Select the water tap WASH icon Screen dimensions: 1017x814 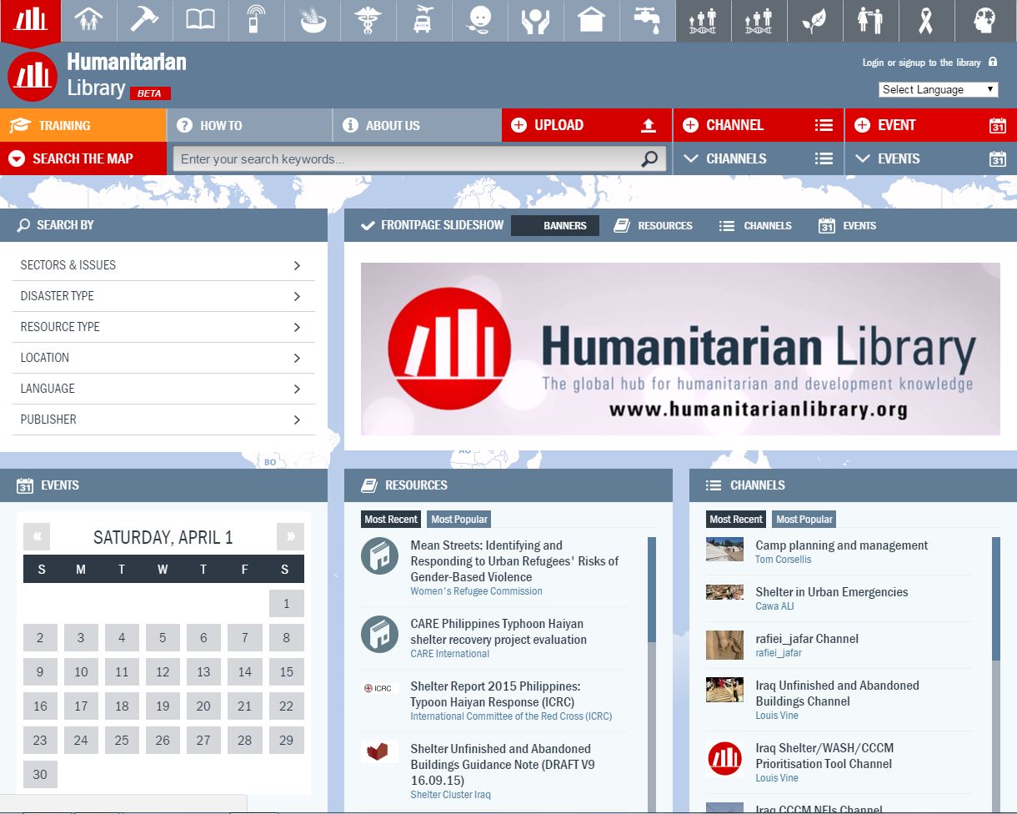click(647, 20)
